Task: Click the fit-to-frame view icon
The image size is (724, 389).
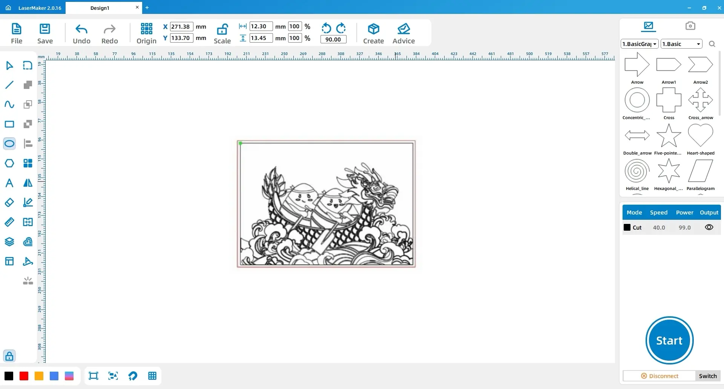Action: (93, 376)
